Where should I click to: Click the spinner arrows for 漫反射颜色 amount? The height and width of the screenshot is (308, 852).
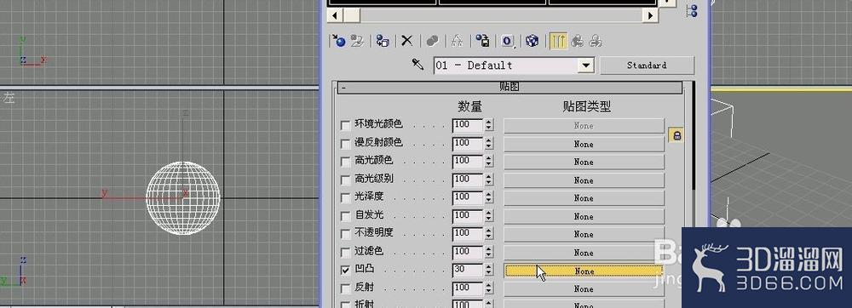[x=489, y=144]
